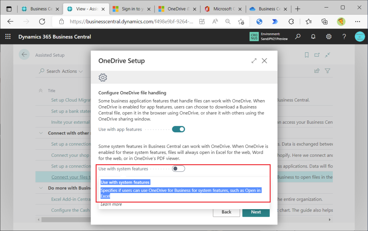The width and height of the screenshot is (368, 231).
Task: Open browser Collections
Action: click(x=325, y=22)
